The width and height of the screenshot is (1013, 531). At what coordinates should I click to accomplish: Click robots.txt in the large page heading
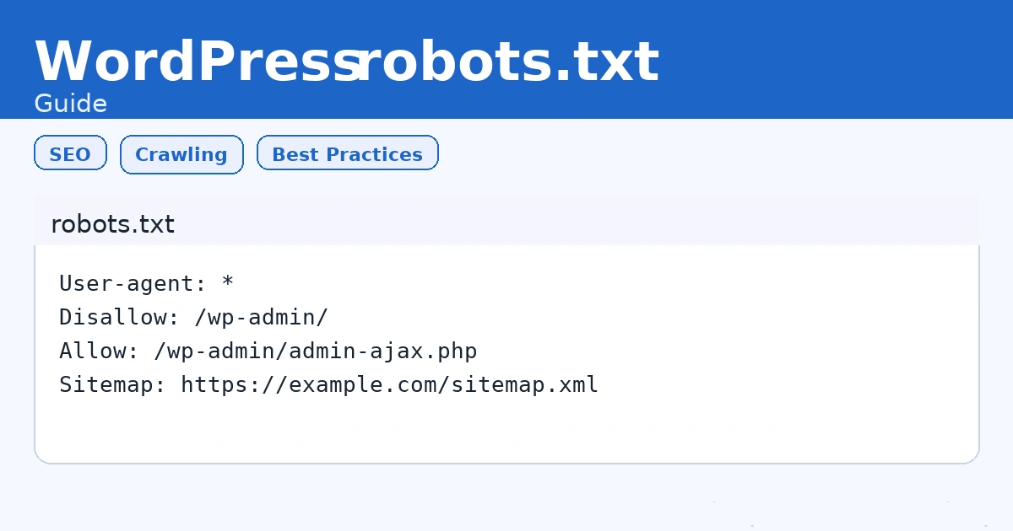(506, 62)
